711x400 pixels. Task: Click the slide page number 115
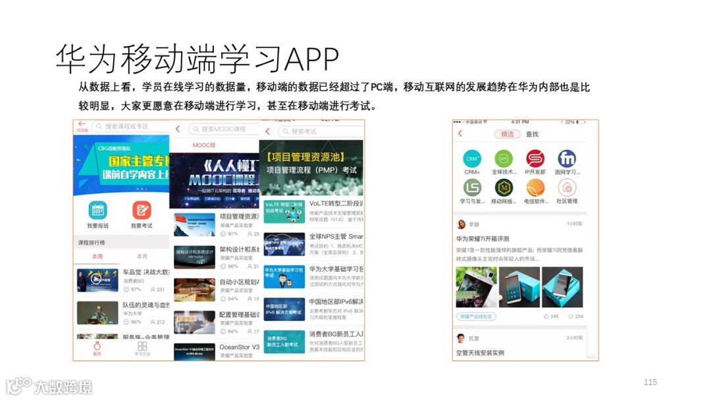coord(650,382)
